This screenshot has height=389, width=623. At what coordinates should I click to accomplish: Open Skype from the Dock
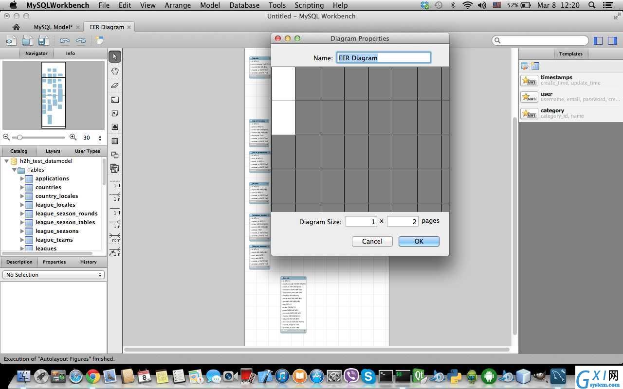[x=368, y=376]
